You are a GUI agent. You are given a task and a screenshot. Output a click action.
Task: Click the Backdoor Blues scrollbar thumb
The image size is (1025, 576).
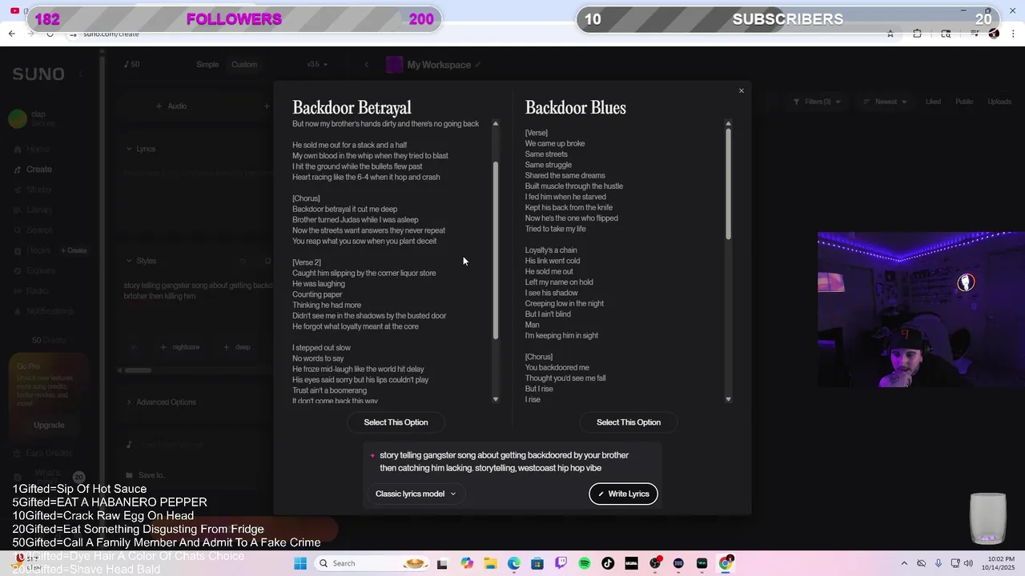click(728, 183)
